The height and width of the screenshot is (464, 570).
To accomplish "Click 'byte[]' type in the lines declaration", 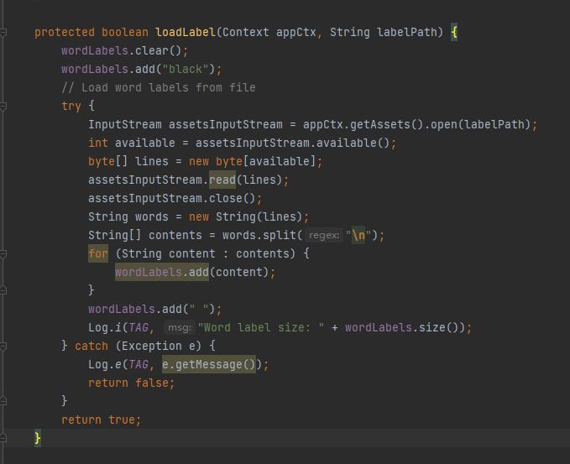I will coord(108,161).
